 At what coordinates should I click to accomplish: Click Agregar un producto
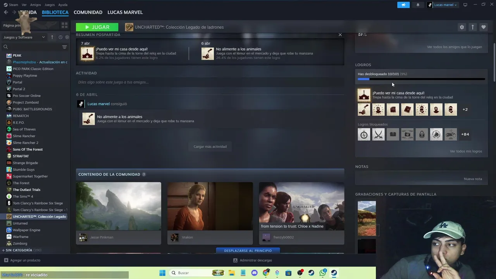pyautogui.click(x=22, y=260)
